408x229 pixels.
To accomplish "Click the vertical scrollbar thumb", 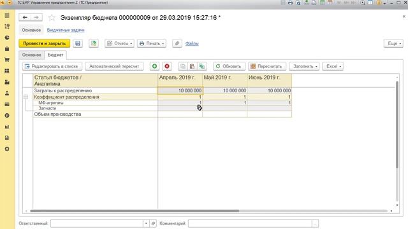I will 397,125.
